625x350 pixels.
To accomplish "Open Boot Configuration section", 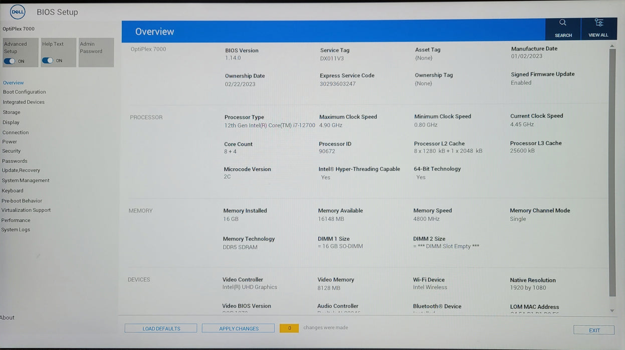I will click(25, 92).
